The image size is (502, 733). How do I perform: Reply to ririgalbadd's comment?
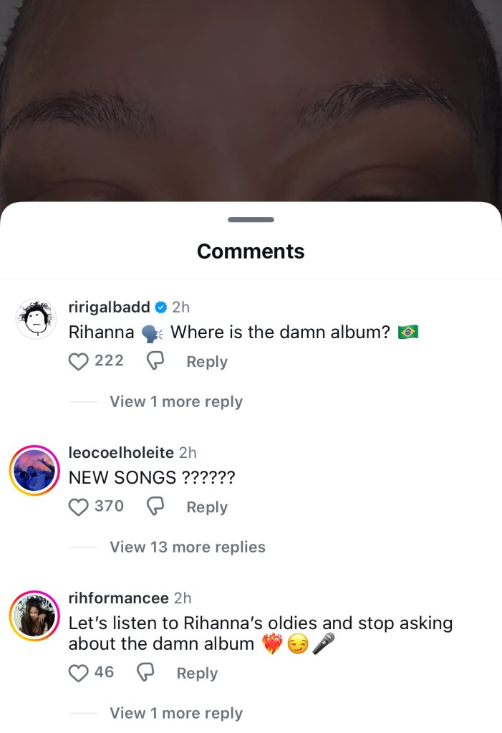[x=206, y=362]
